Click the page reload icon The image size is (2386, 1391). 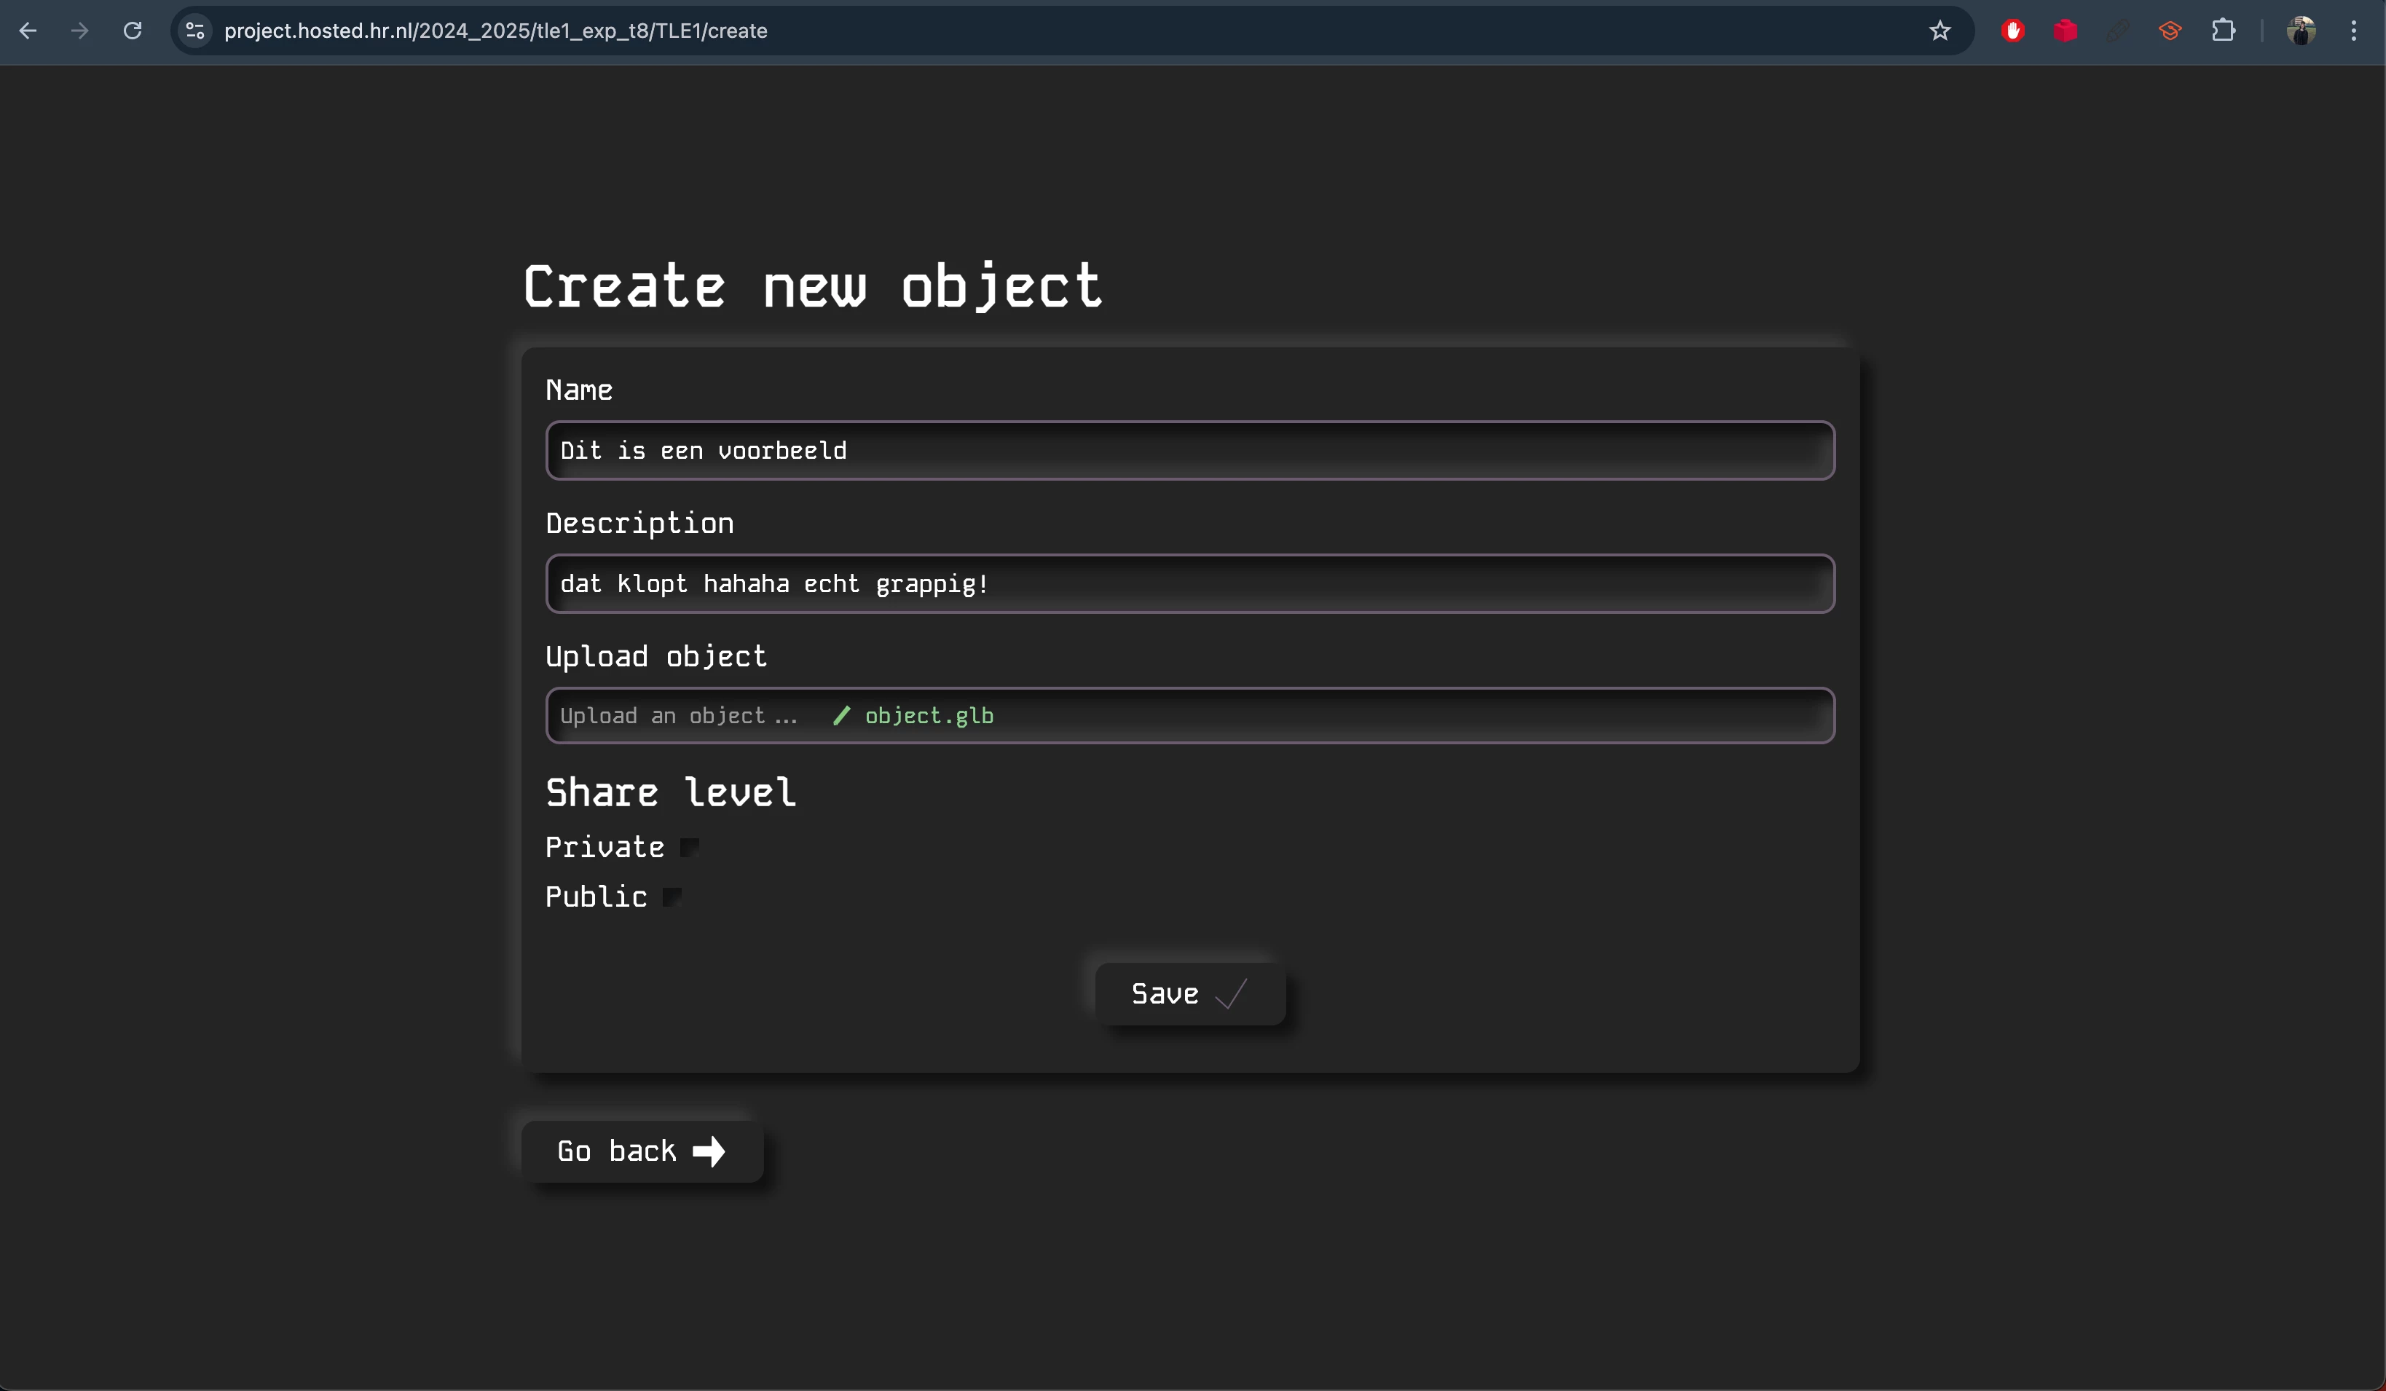[x=133, y=31]
